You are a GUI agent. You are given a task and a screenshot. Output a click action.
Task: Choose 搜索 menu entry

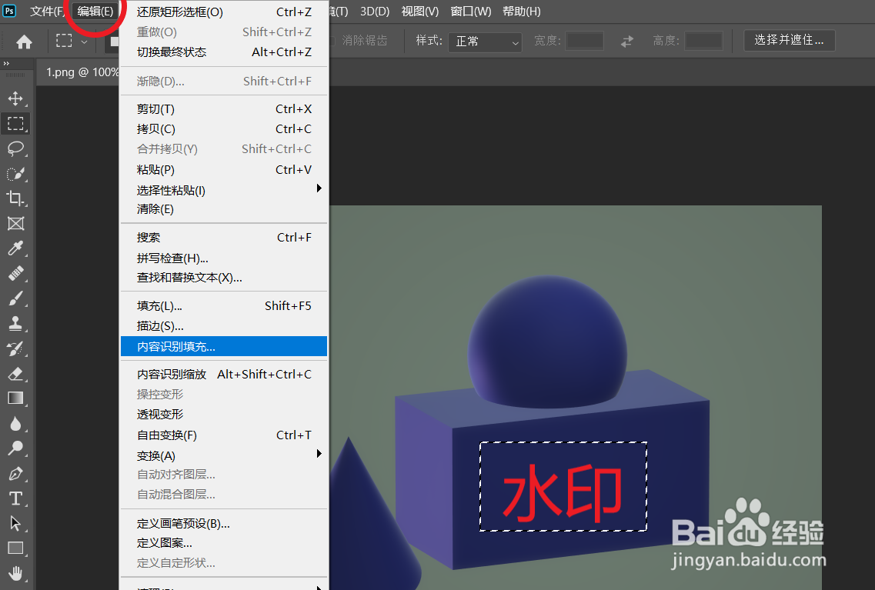(224, 238)
